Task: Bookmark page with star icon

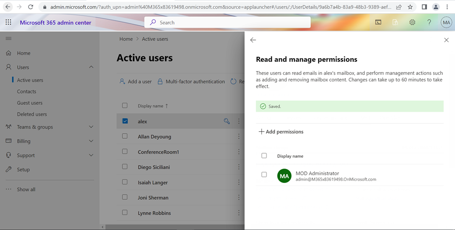Action: [410, 7]
